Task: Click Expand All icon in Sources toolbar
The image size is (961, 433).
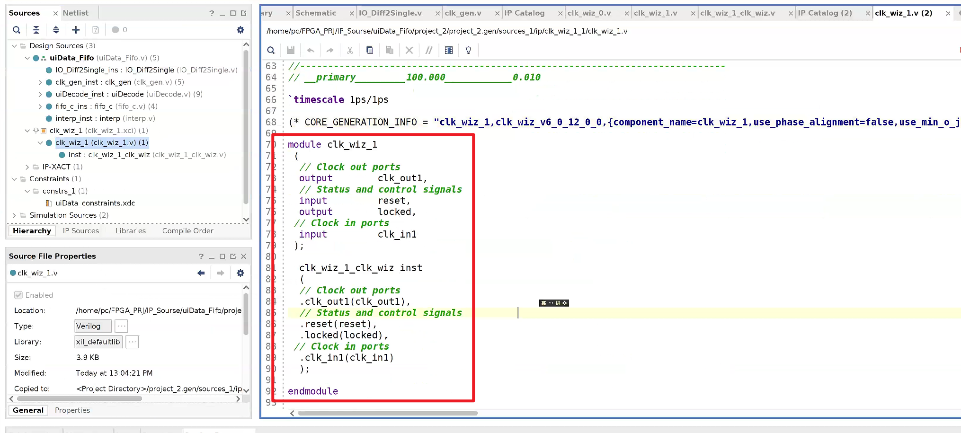Action: click(56, 30)
